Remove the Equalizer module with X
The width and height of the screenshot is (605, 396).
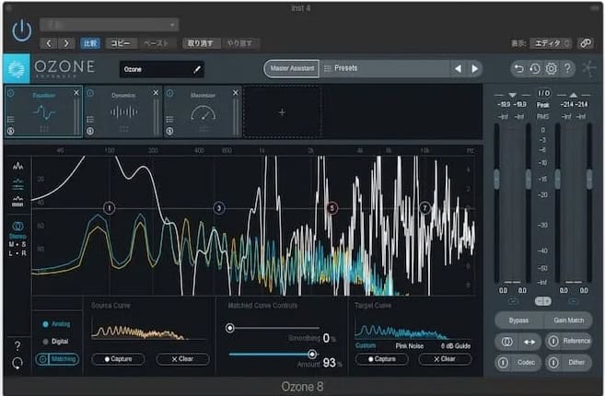pos(76,93)
